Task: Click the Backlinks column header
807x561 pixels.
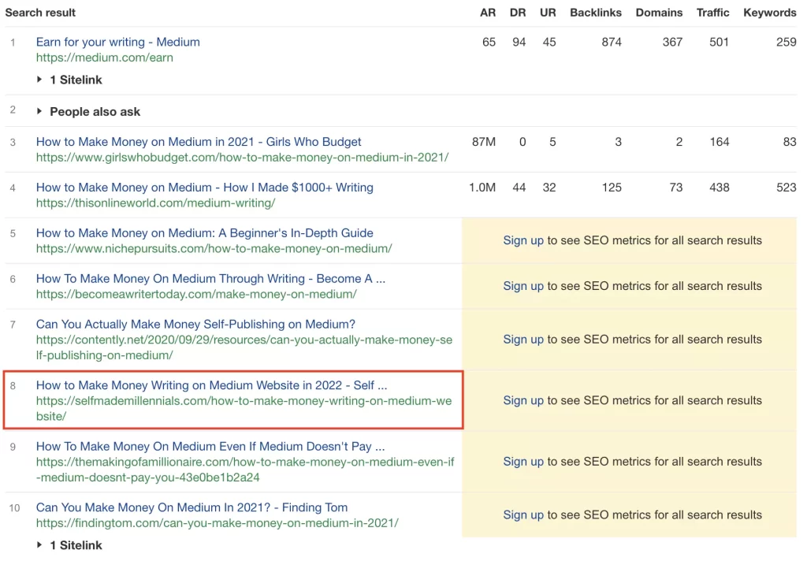Action: tap(595, 13)
